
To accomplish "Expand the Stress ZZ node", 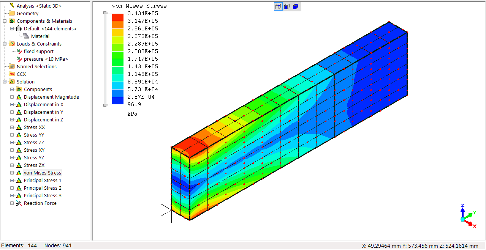I will 12,142.
